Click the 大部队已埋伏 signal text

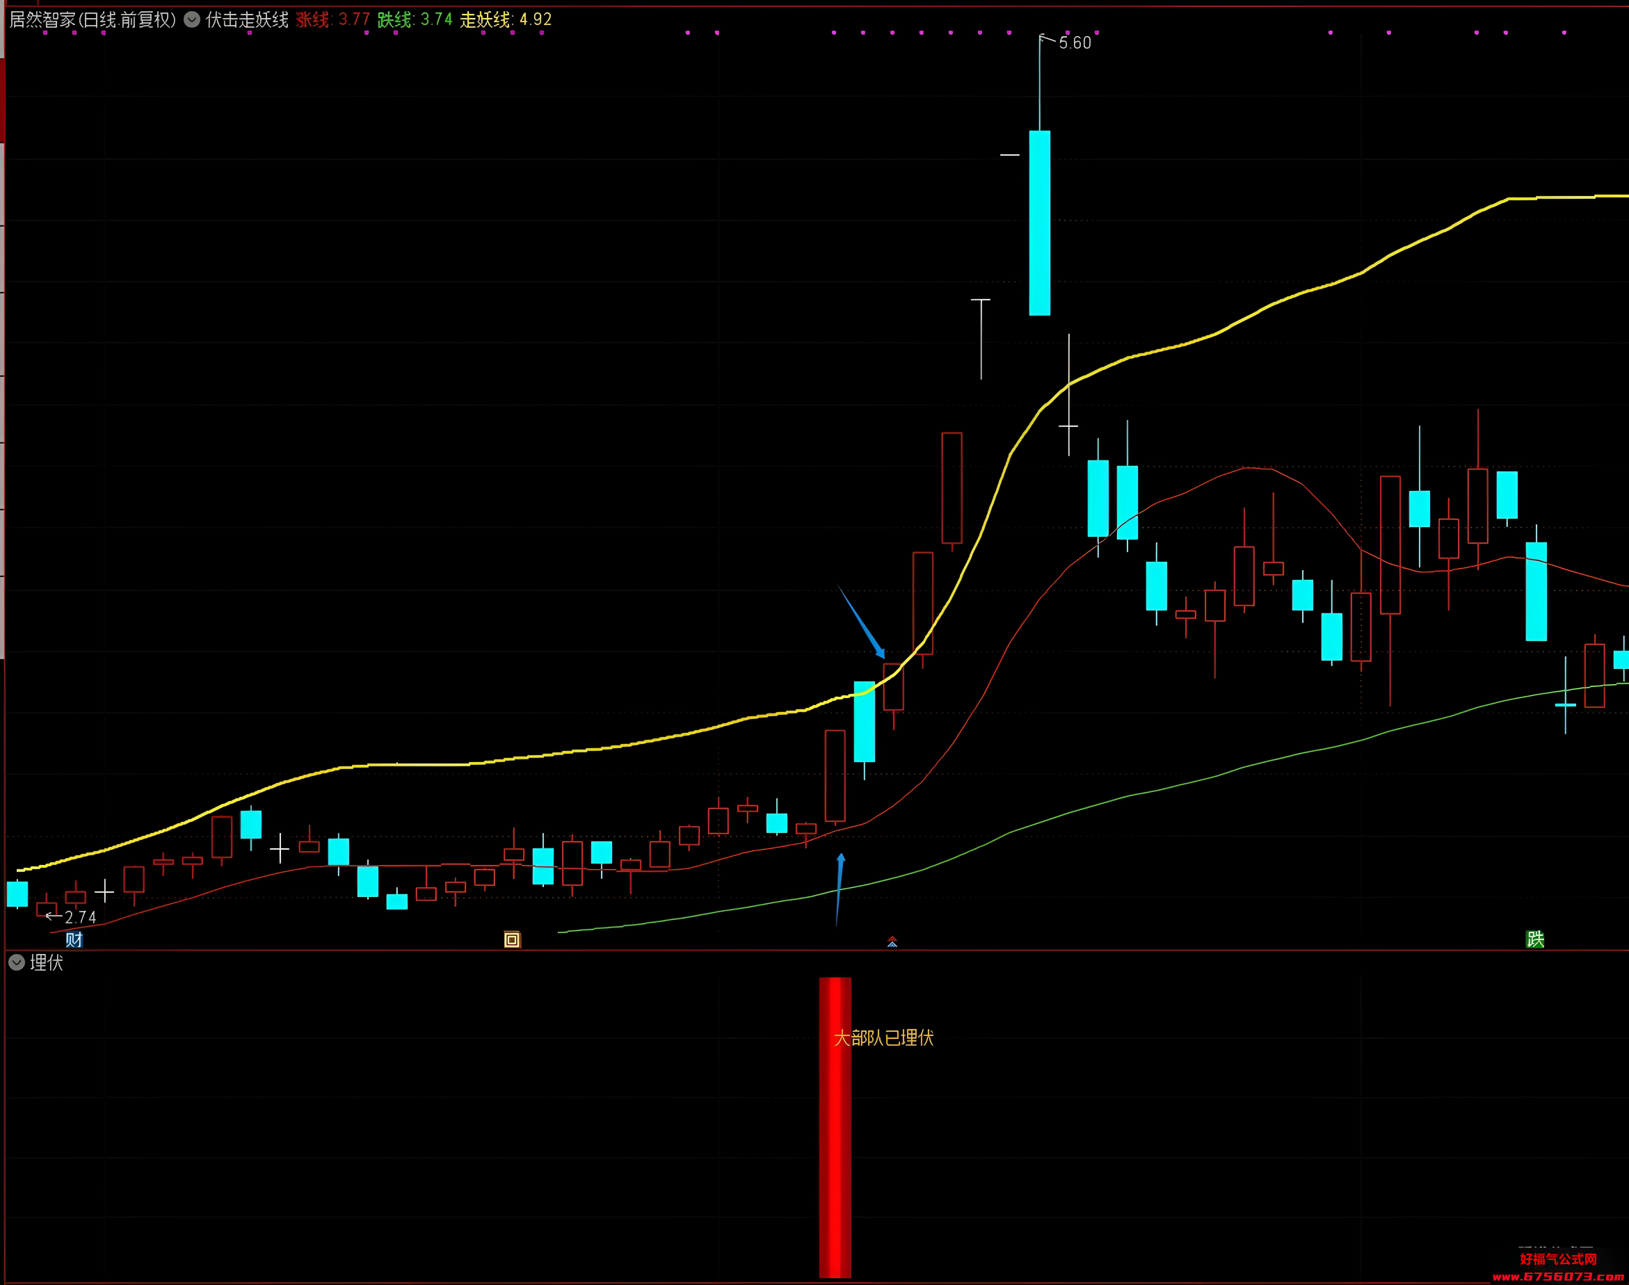(x=883, y=1038)
